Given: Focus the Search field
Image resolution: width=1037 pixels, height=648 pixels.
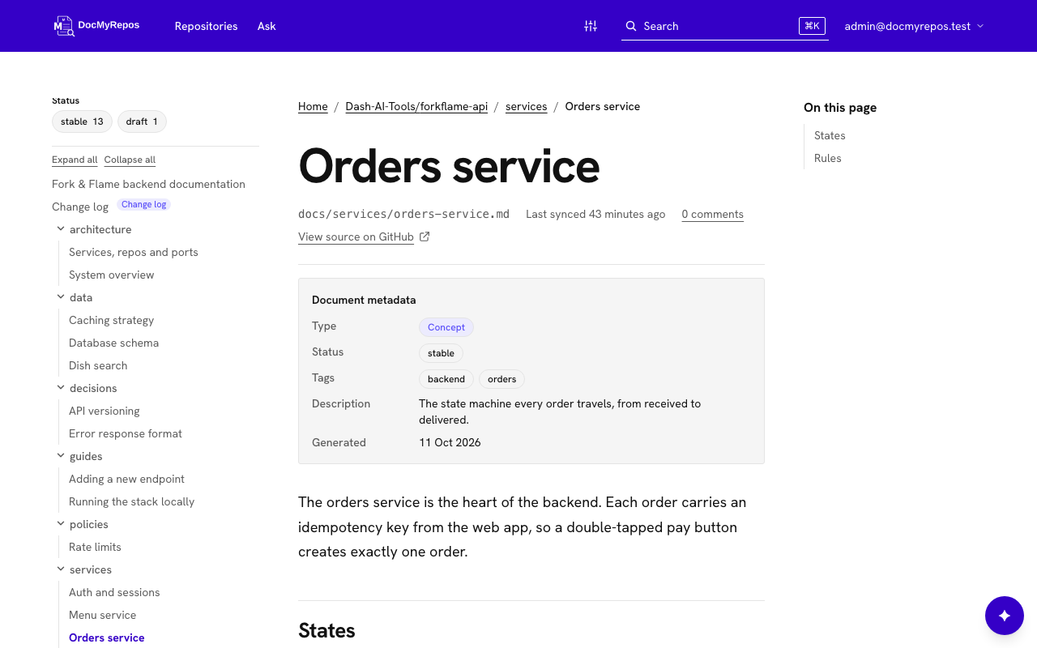Looking at the screenshot, I should [x=725, y=26].
